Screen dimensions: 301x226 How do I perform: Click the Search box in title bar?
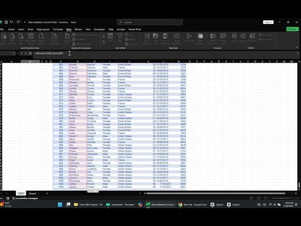coord(150,22)
